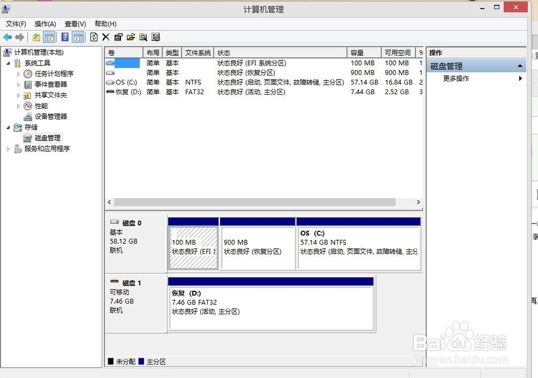Image resolution: width=538 pixels, height=378 pixels.
Task: Collapse the 系统工具 tree node
Action: [x=8, y=63]
